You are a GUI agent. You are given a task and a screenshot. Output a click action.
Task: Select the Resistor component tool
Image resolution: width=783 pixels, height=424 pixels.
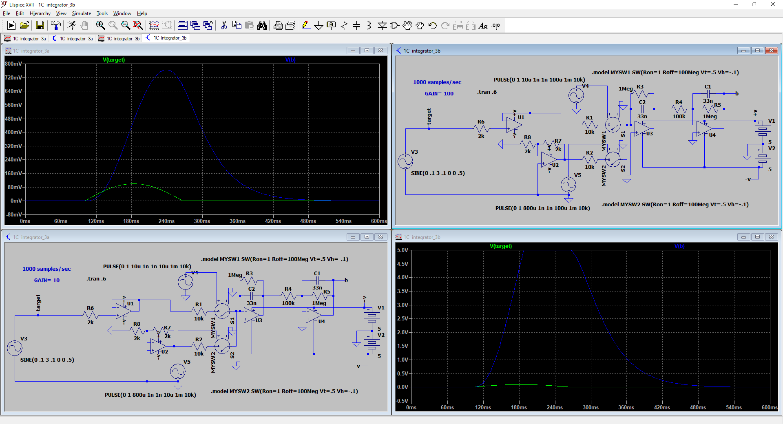(x=344, y=26)
